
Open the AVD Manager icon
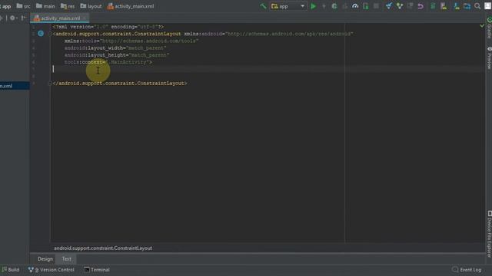pos(444,6)
